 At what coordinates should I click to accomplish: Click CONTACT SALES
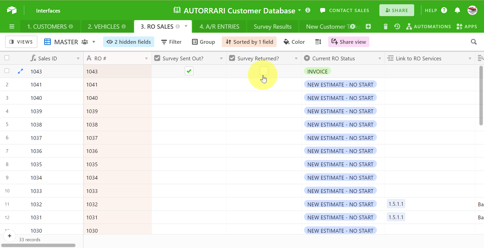point(344,10)
